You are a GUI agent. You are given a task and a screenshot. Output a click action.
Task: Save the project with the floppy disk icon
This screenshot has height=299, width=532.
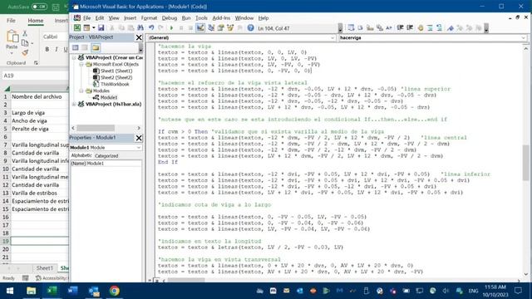click(101, 27)
